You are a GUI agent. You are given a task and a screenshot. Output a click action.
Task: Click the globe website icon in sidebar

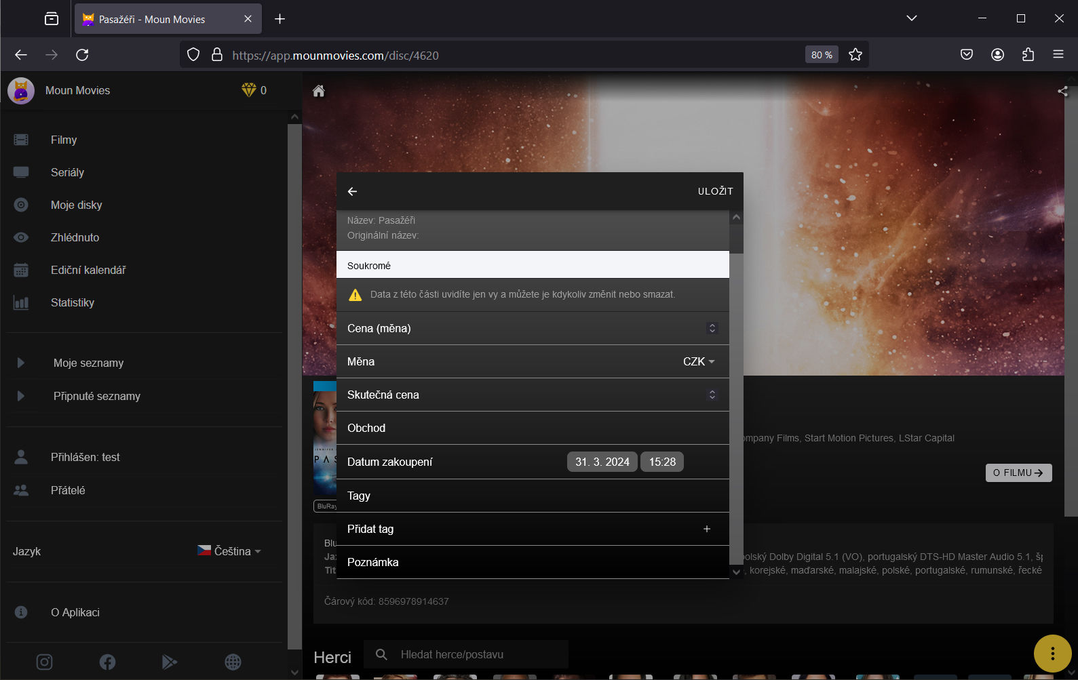(x=233, y=662)
